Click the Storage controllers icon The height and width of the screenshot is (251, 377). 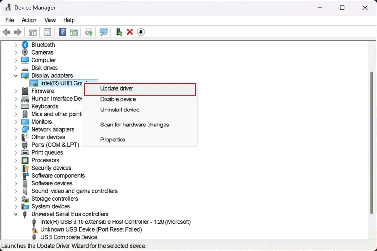[x=25, y=199]
